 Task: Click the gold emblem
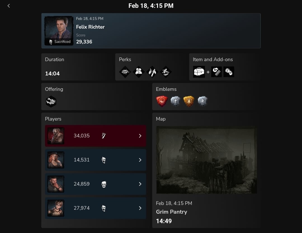pyautogui.click(x=189, y=101)
